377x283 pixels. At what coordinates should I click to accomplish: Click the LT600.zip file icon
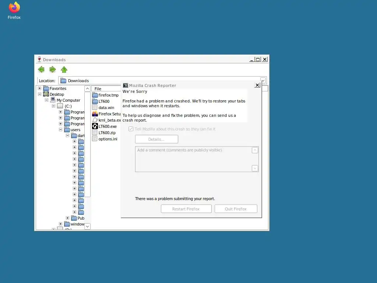(x=95, y=133)
